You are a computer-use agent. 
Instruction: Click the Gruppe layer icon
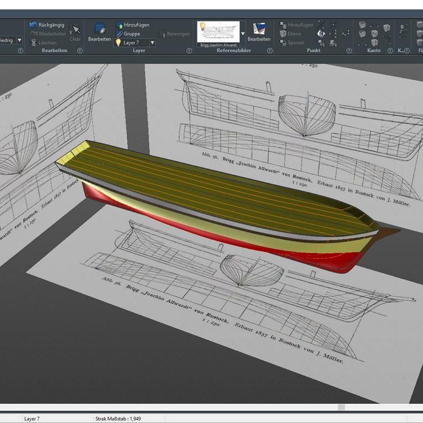click(x=119, y=34)
